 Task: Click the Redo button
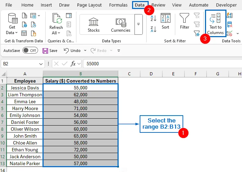click(x=99, y=51)
